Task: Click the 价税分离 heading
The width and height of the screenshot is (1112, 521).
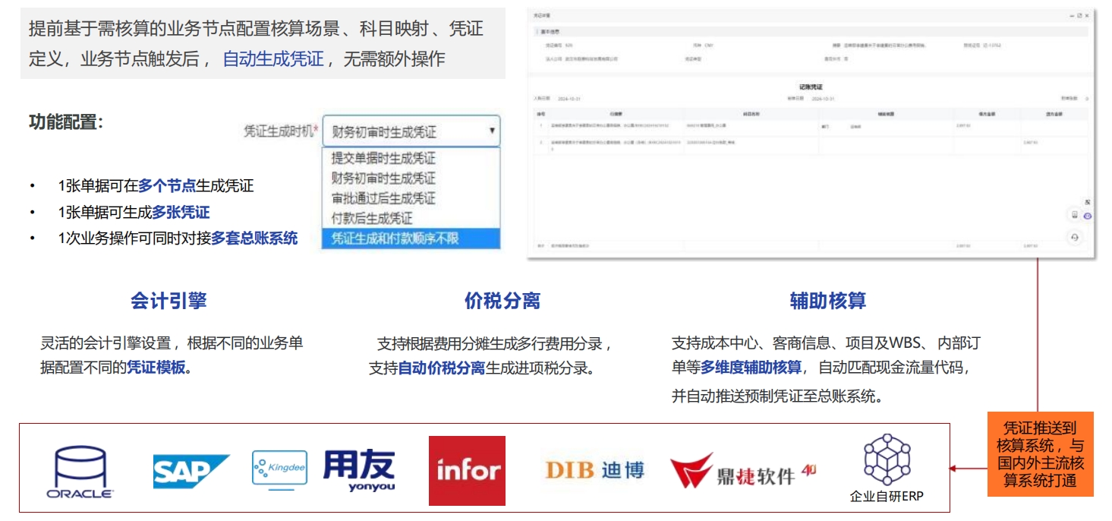Action: [502, 301]
